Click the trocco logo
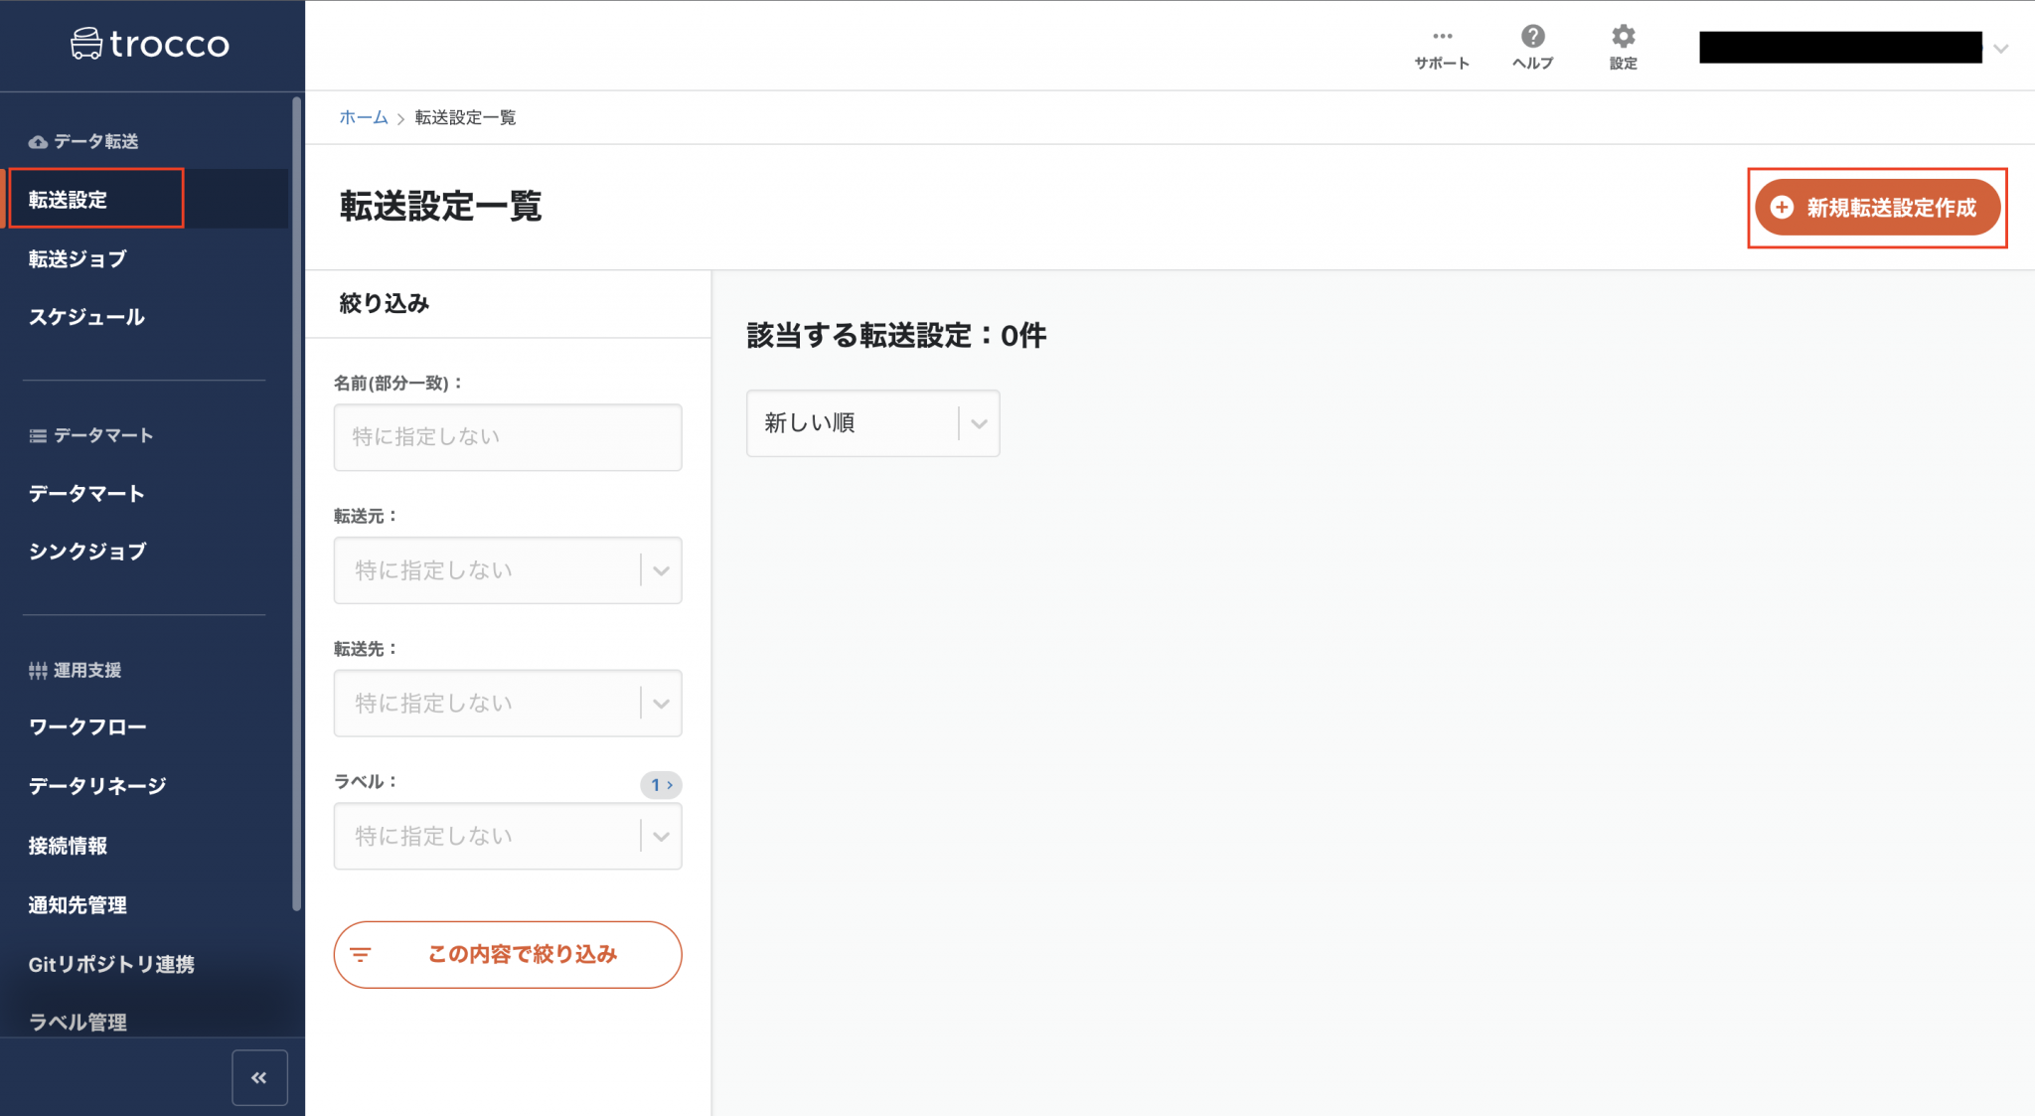The width and height of the screenshot is (2035, 1116). point(149,44)
